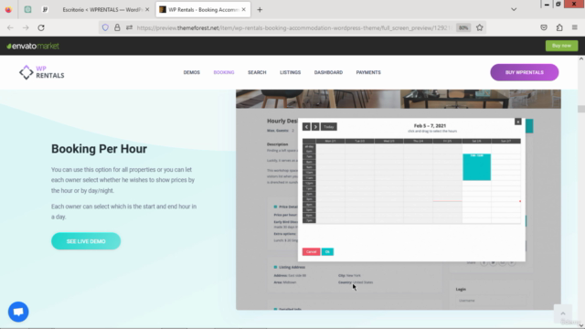Reload the current page
This screenshot has height=329, width=585.
point(41,27)
